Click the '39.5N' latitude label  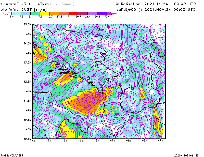pos(27,139)
